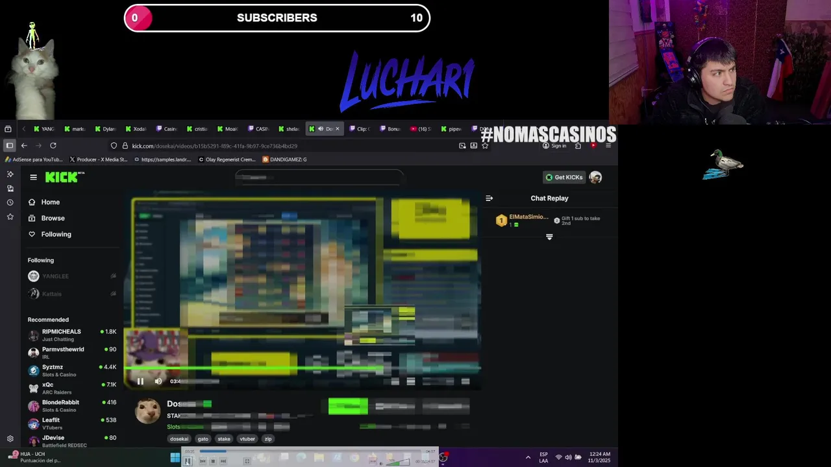Open recommended channel BlondeRabbit
Viewport: 831px width, 467px height.
coord(71,406)
